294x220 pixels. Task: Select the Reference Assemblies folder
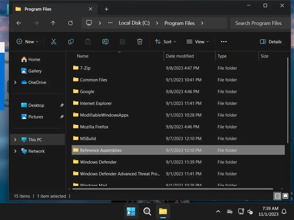178,150
